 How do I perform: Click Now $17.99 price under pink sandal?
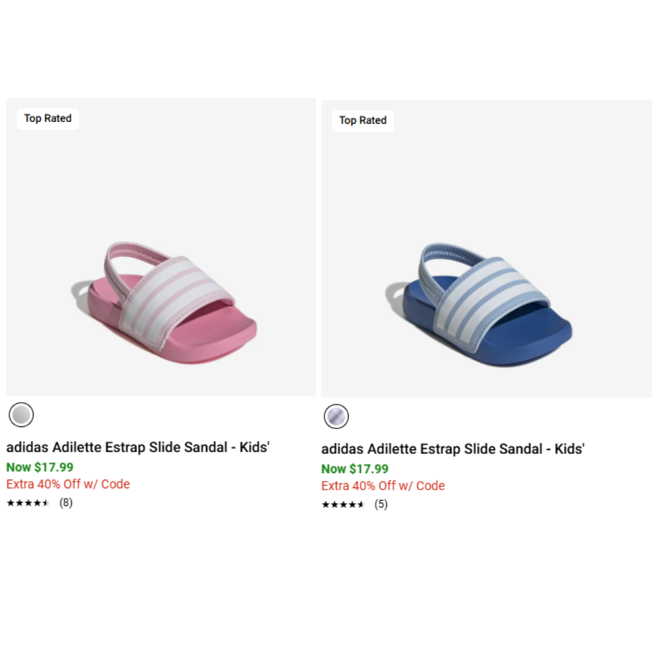point(40,467)
